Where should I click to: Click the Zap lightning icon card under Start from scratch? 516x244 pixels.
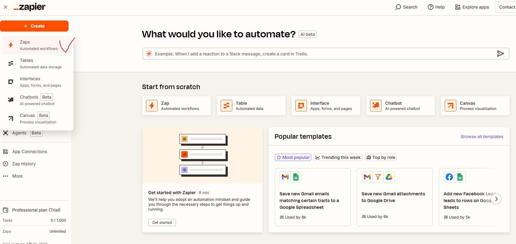pos(152,106)
